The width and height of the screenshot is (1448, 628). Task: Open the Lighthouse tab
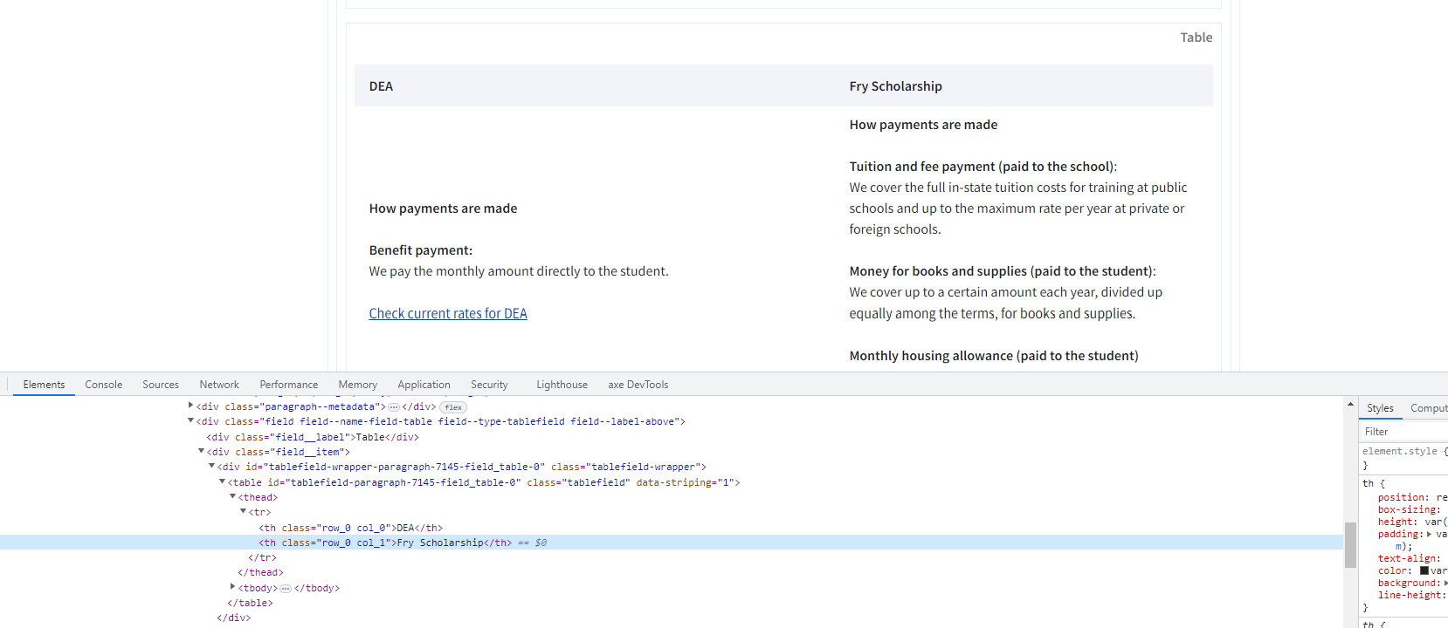point(562,385)
